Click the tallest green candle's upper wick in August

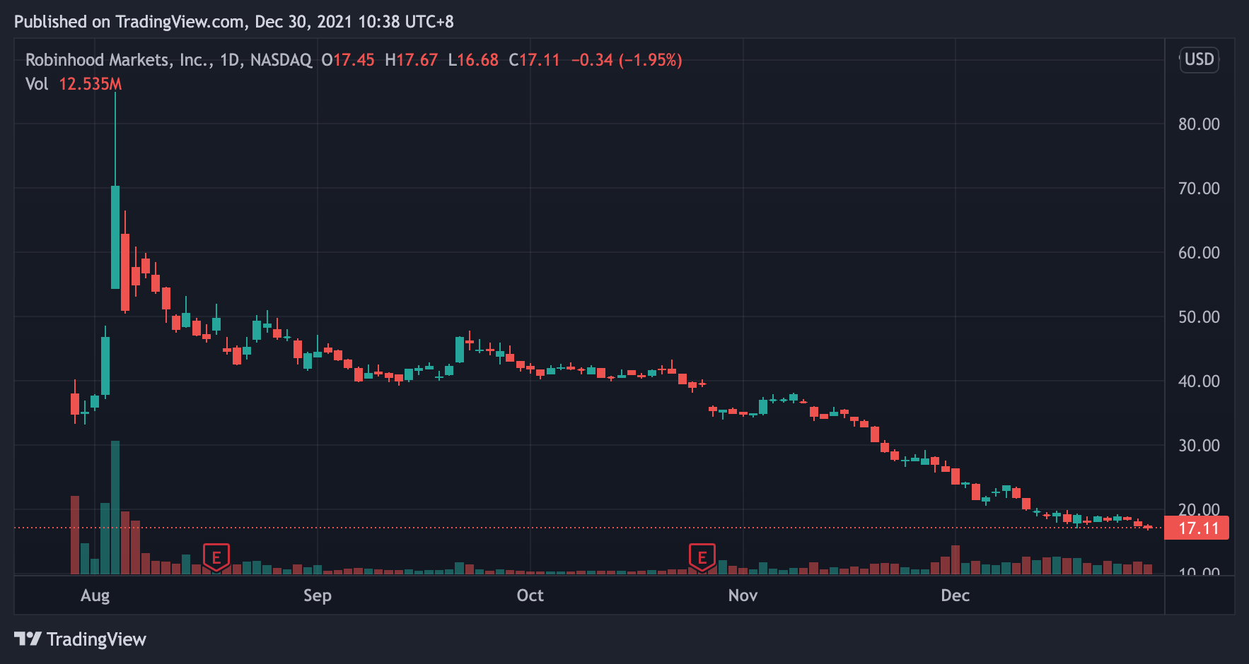coord(115,139)
